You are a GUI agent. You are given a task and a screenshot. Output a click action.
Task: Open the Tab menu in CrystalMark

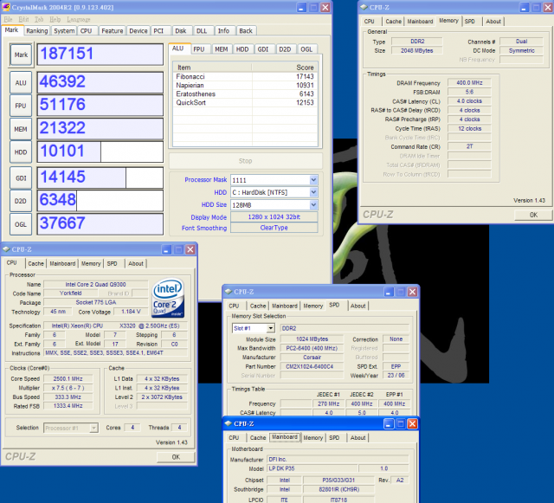point(39,19)
